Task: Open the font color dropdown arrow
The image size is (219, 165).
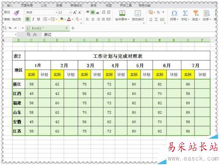Action: 72,19
